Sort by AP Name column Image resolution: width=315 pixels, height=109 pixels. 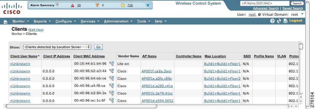(149, 56)
